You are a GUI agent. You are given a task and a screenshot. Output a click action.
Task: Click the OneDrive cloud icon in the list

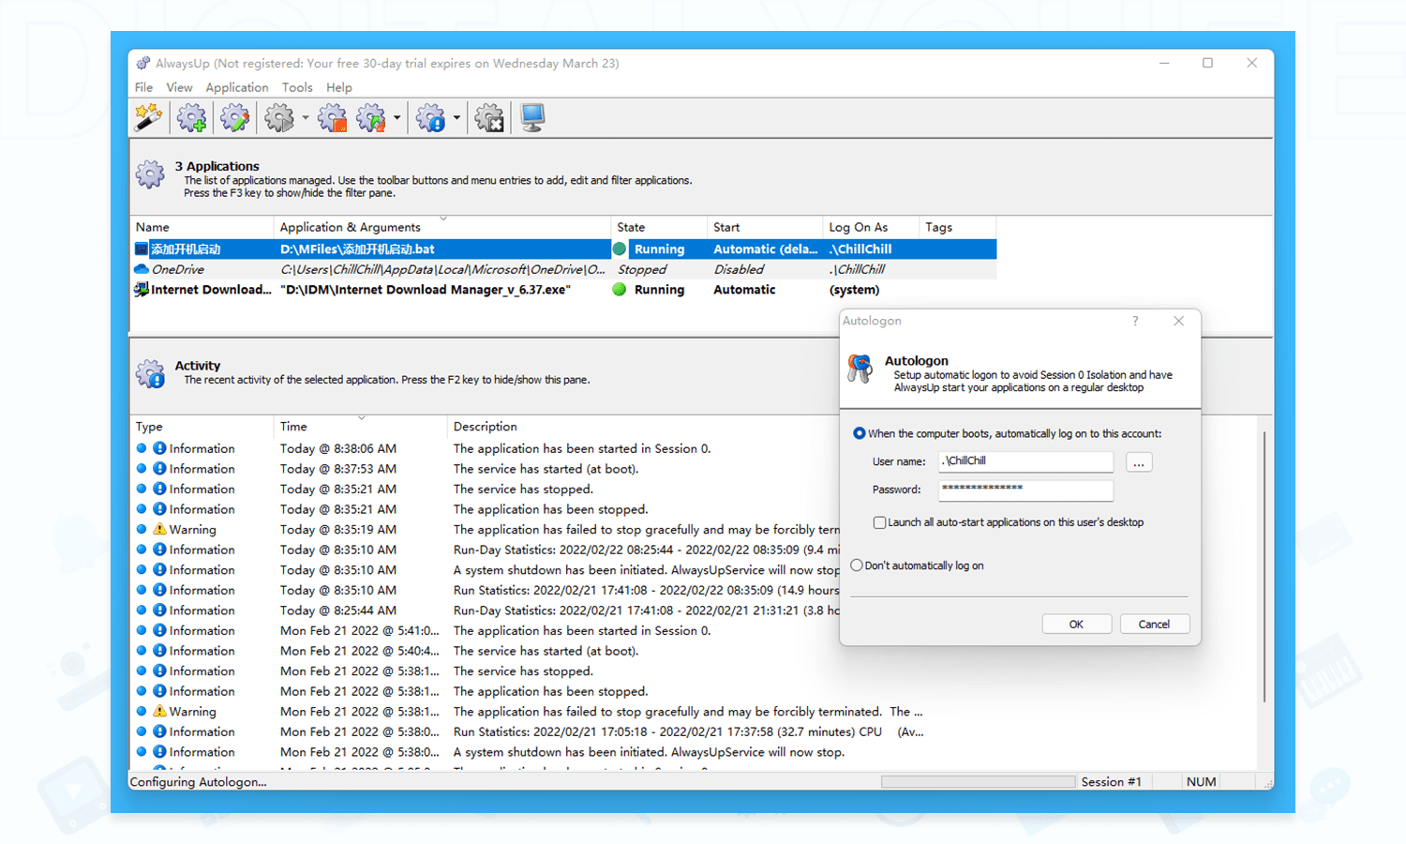point(142,269)
